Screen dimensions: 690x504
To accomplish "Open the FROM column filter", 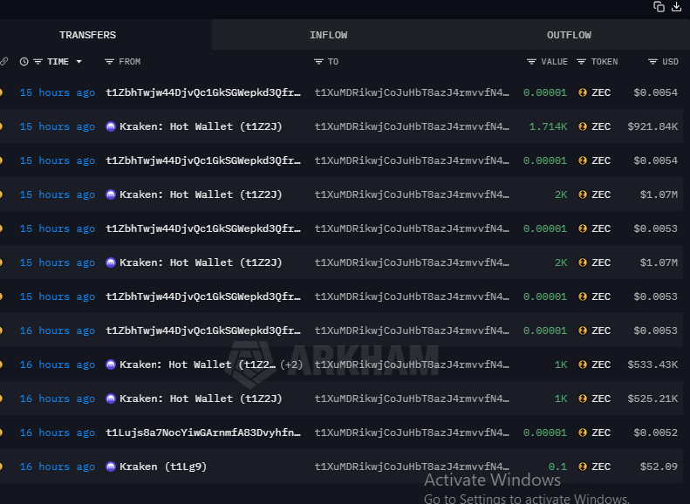I will coord(109,62).
